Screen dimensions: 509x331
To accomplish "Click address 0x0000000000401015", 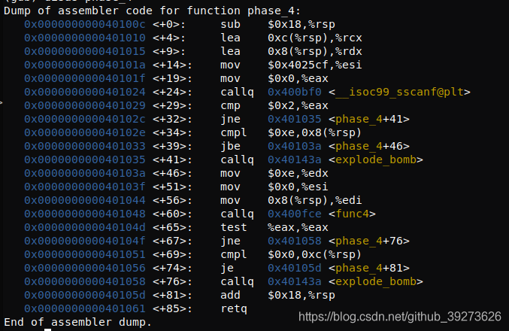I will (85, 51).
